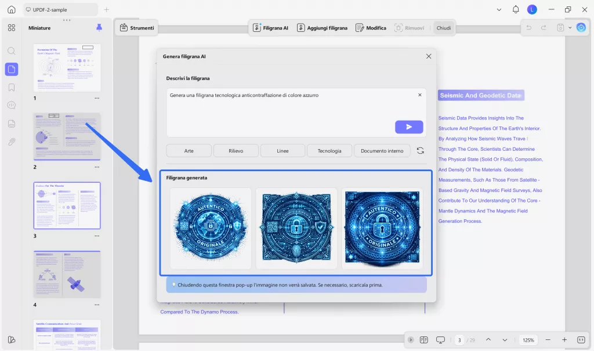Click the layers icon at sidebar bottom

pos(12,339)
